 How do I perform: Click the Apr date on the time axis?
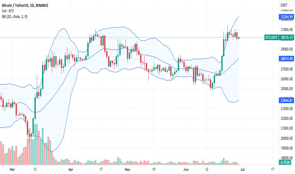(71, 170)
